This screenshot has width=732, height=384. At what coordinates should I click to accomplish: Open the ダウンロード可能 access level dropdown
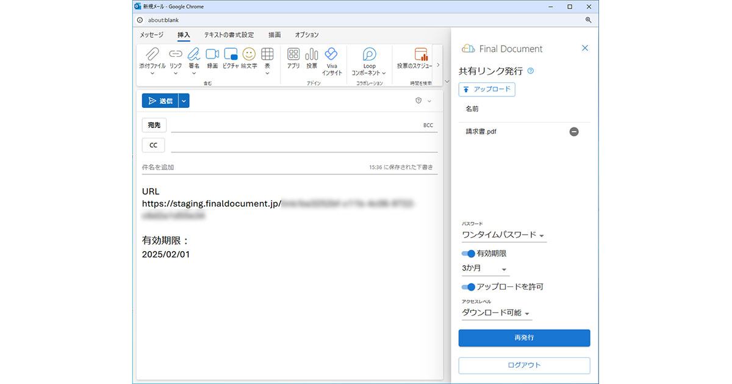pos(497,313)
